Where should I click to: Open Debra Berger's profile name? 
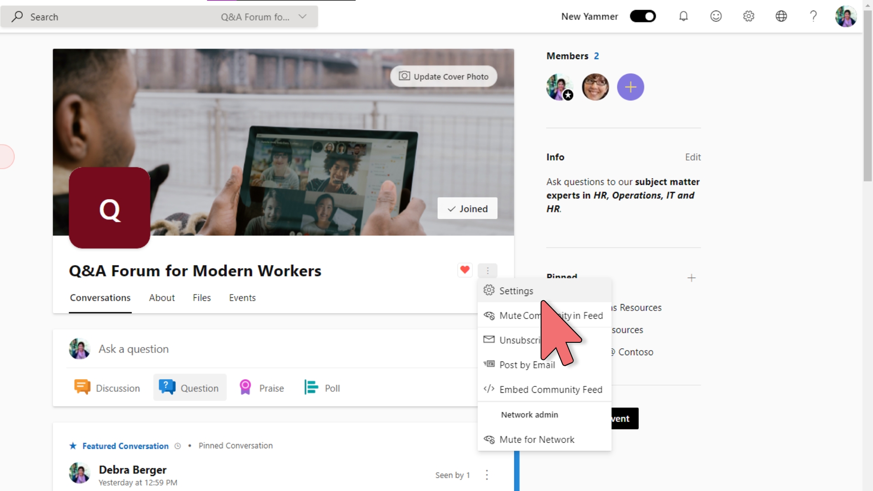coord(132,470)
